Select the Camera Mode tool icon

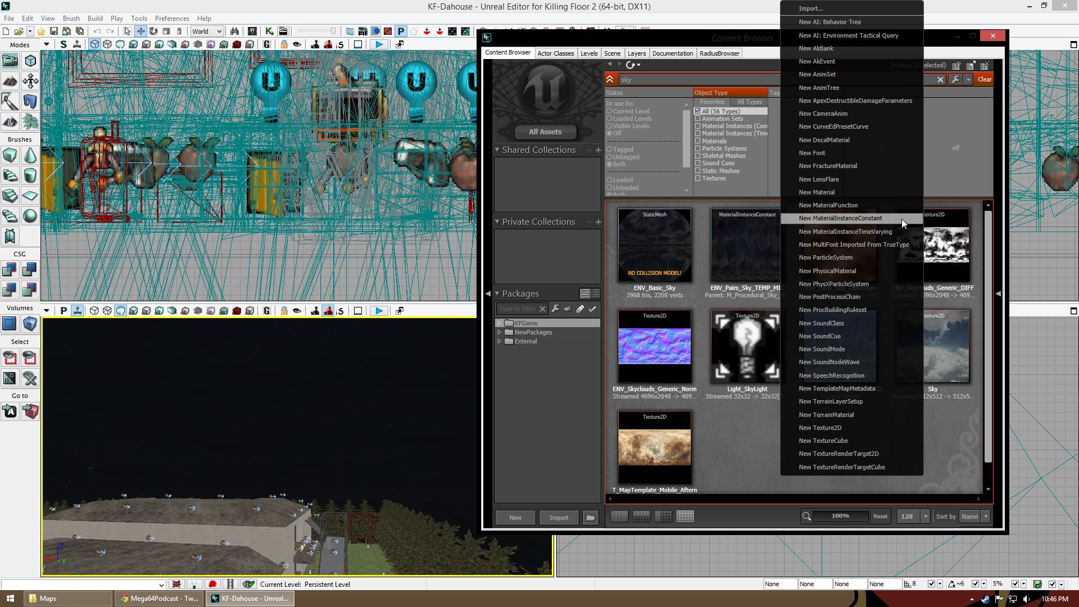[10, 61]
